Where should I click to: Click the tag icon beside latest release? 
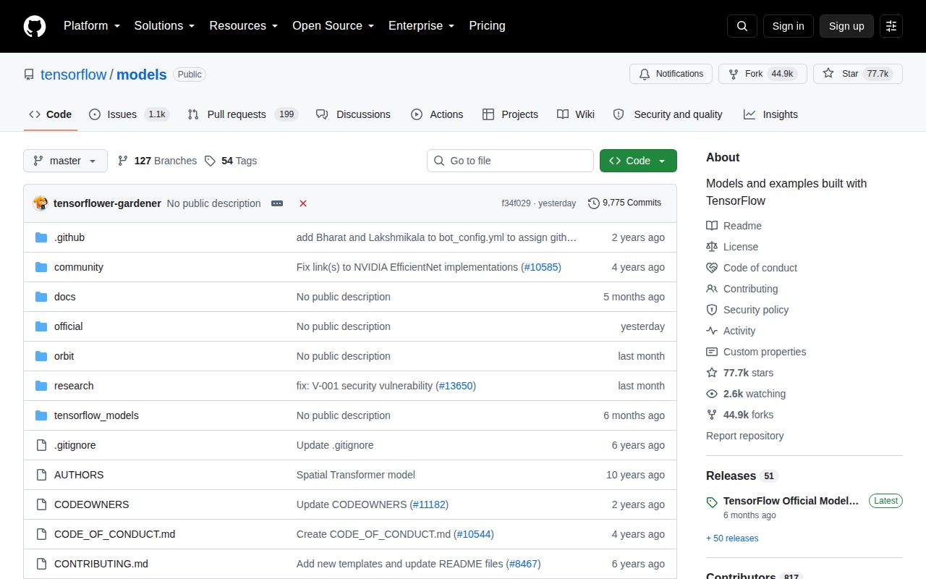click(712, 502)
